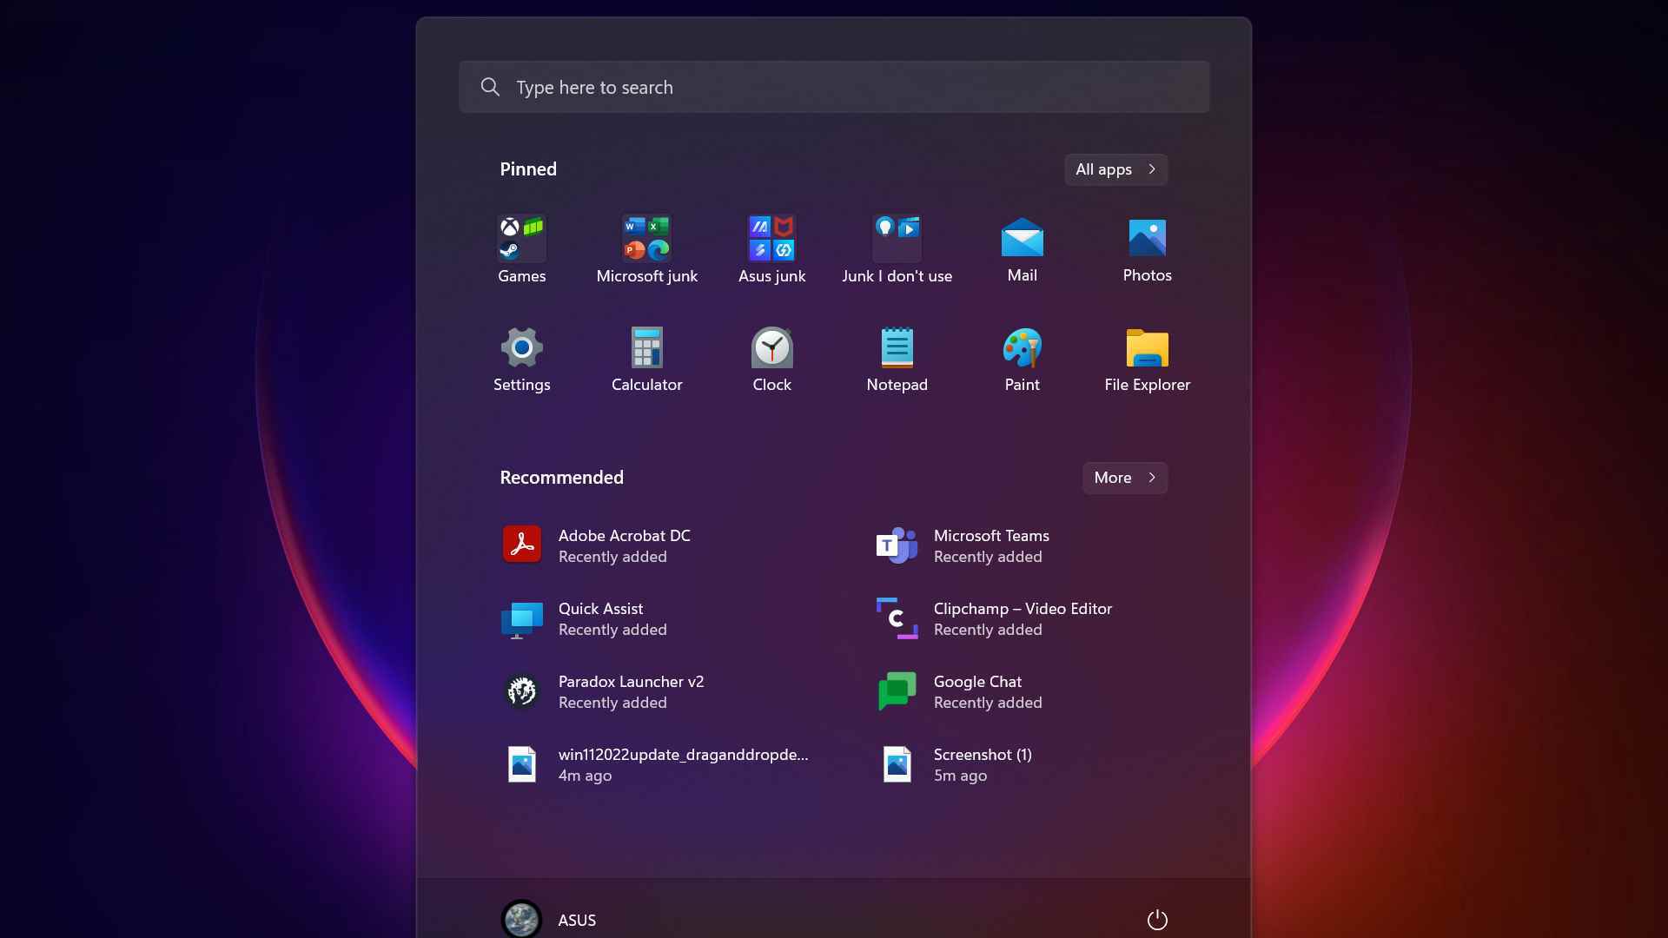Open the Clock app
1668x938 pixels.
[x=771, y=360]
